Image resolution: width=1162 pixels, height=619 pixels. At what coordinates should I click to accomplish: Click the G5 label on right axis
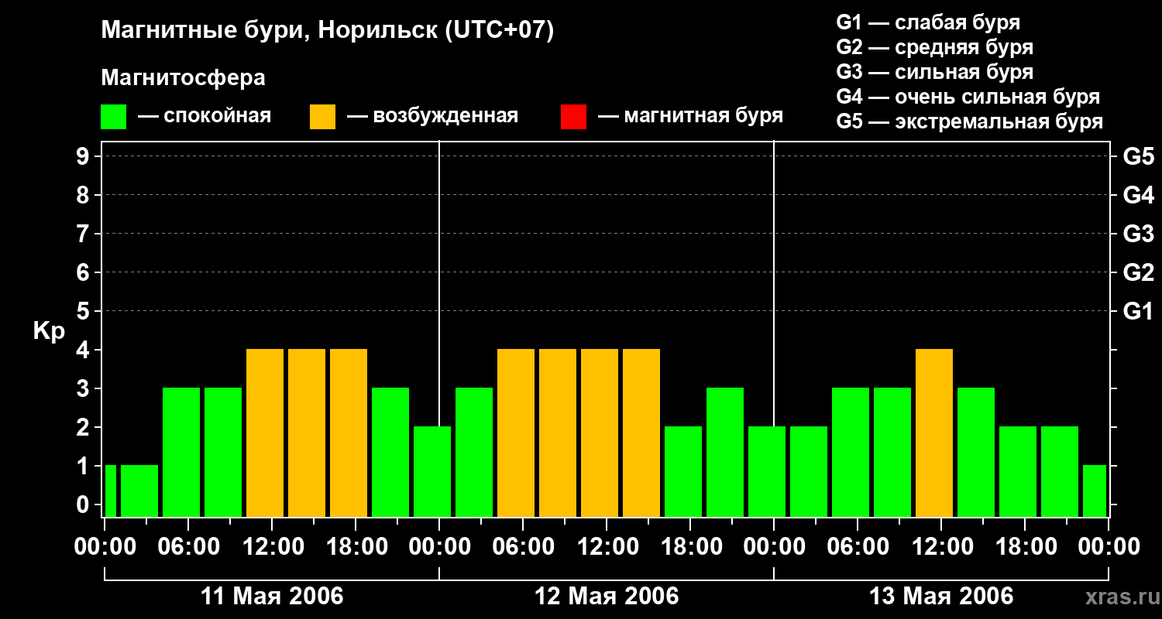(x=1138, y=157)
